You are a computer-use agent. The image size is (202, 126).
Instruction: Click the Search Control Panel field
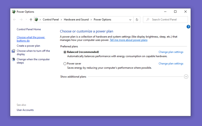tap(165, 20)
